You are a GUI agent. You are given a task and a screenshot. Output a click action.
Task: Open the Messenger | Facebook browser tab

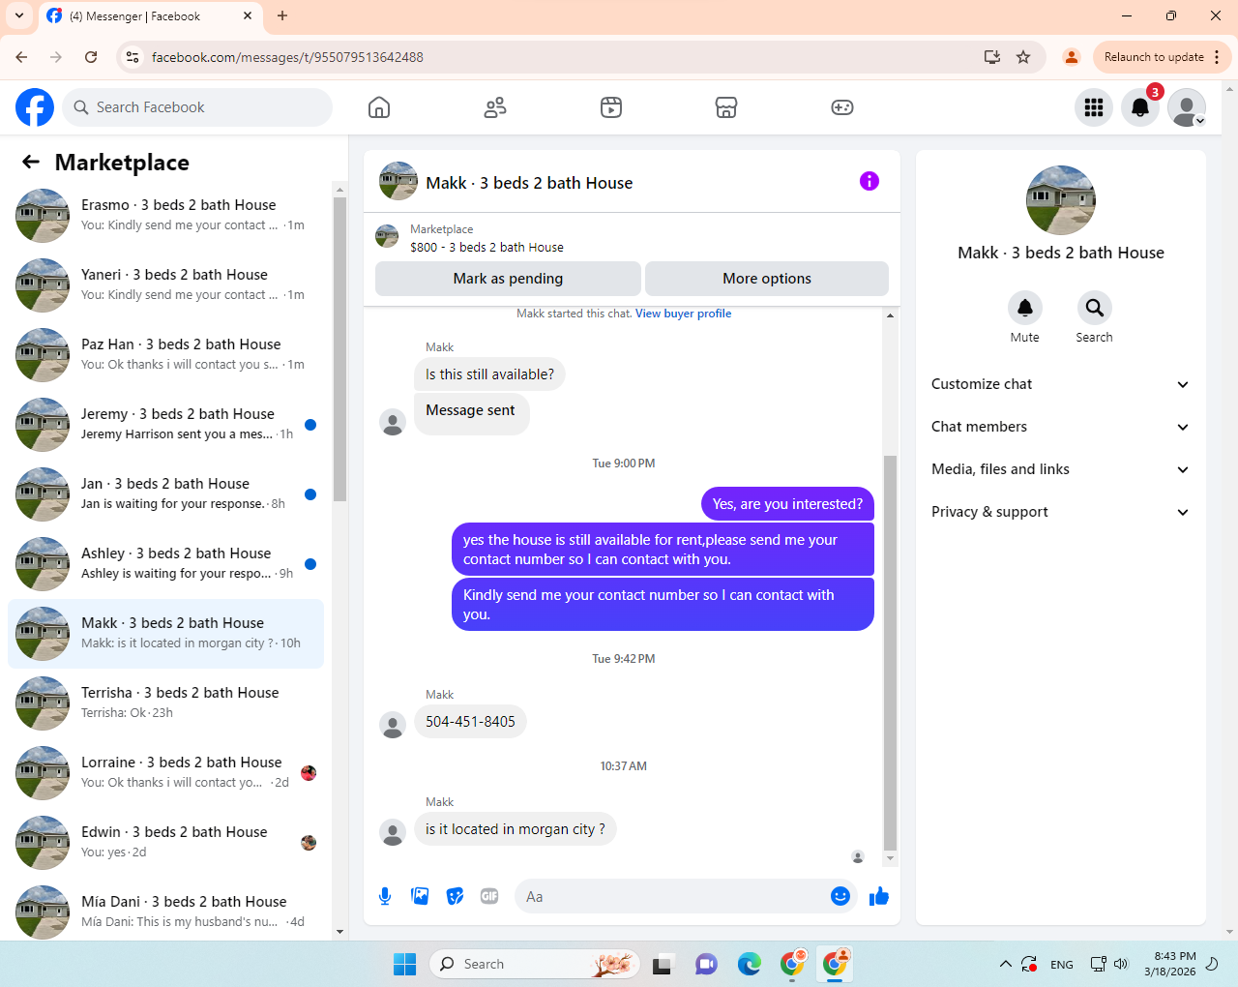150,16
